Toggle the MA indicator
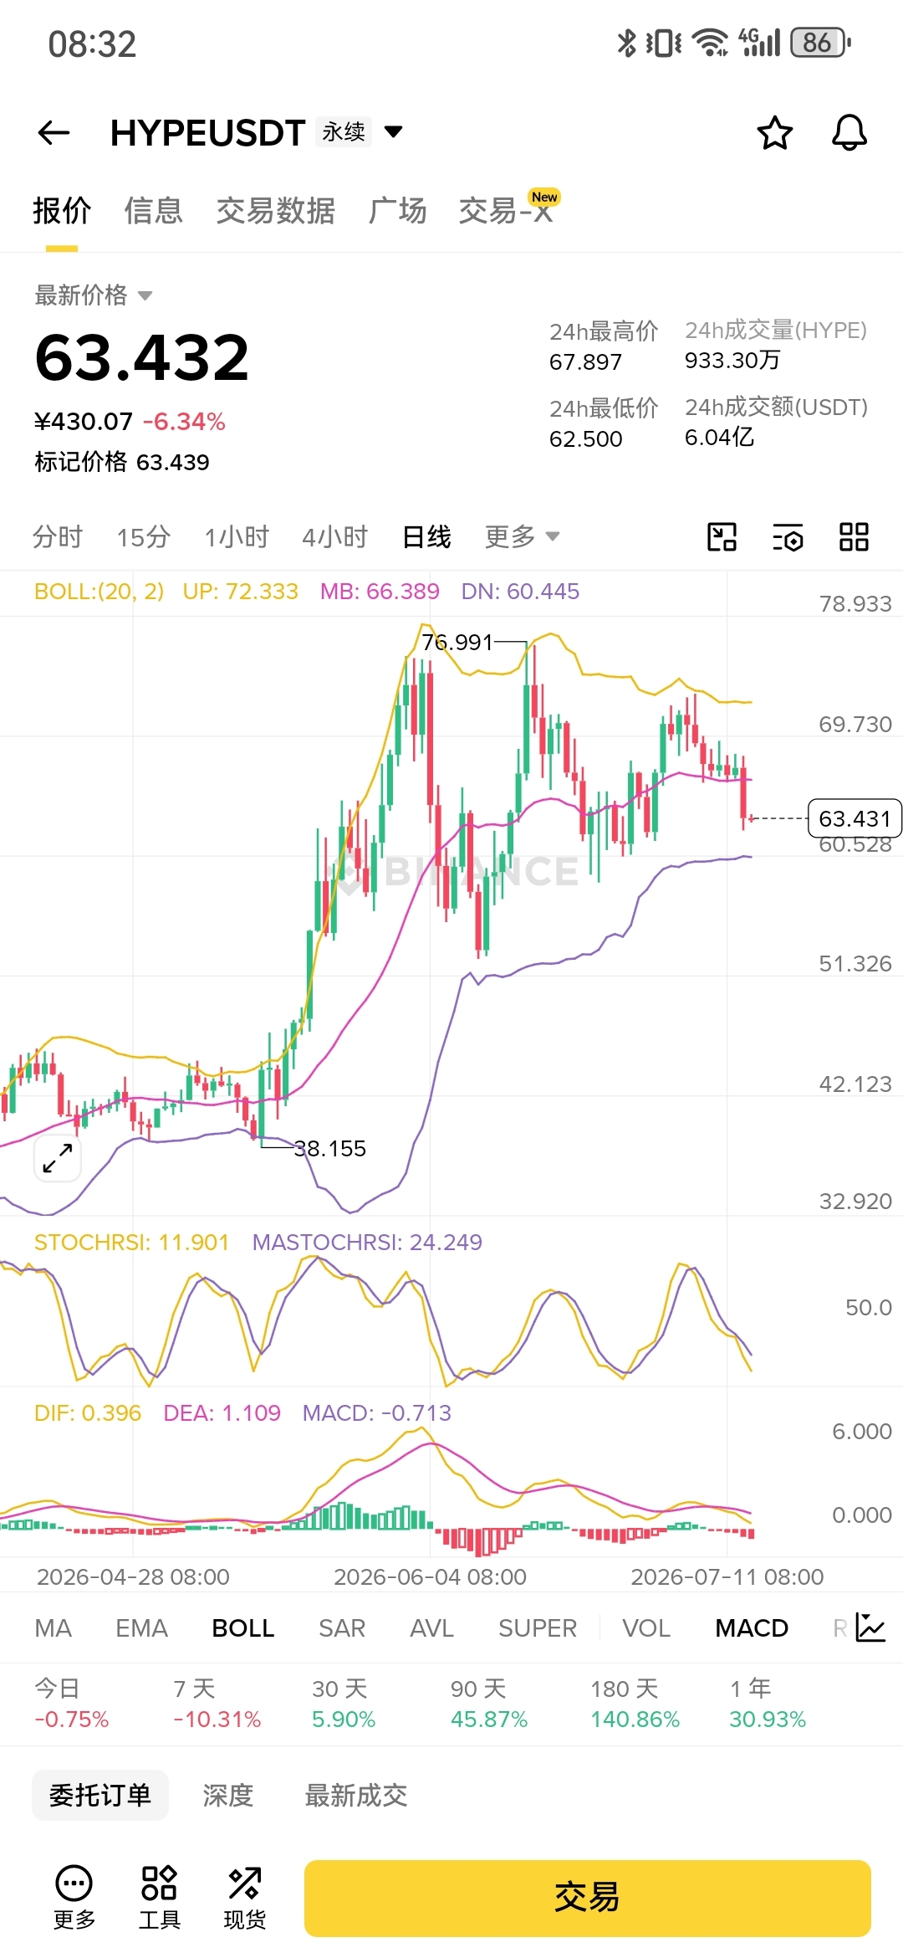903x1958 pixels. pyautogui.click(x=54, y=1627)
